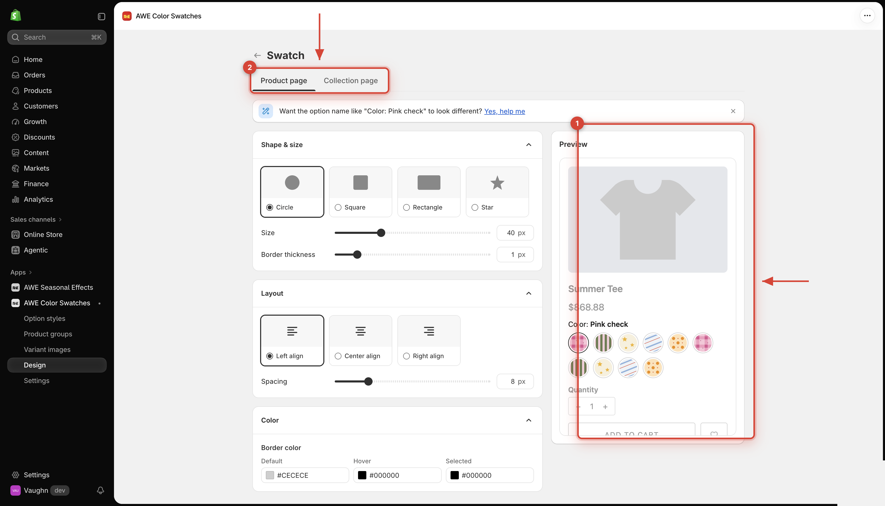Click the sidebar Search field

(57, 37)
